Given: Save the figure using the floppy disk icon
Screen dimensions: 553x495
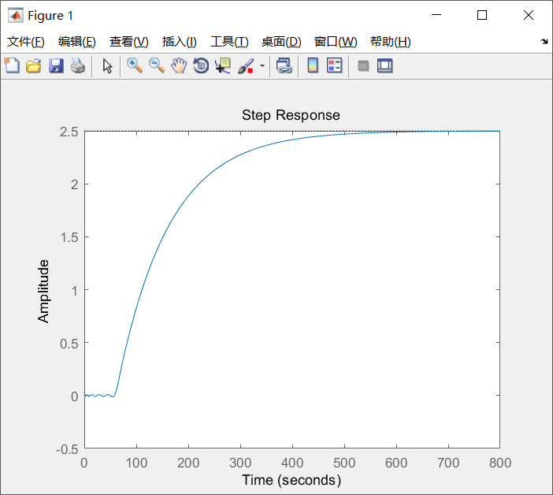Looking at the screenshot, I should 56,66.
